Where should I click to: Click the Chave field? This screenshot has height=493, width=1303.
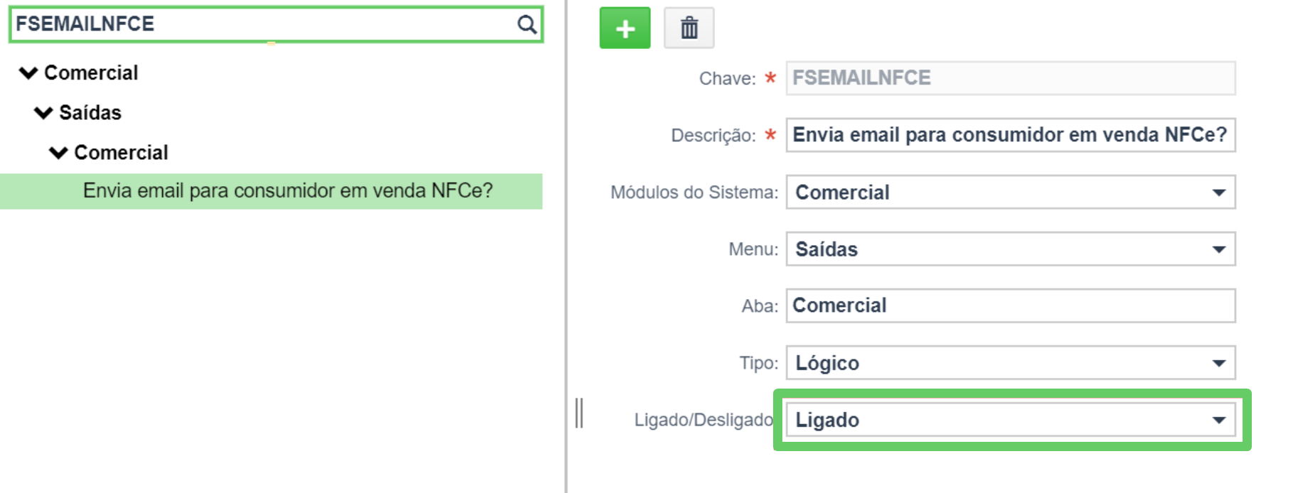[x=1011, y=77]
